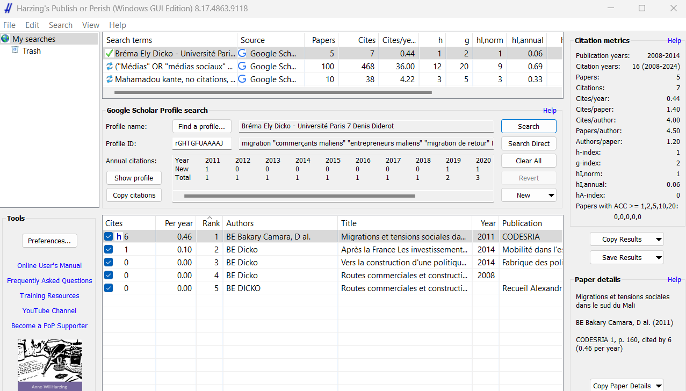Click the globe icon beside My searches
The height and width of the screenshot is (391, 686).
(6, 39)
